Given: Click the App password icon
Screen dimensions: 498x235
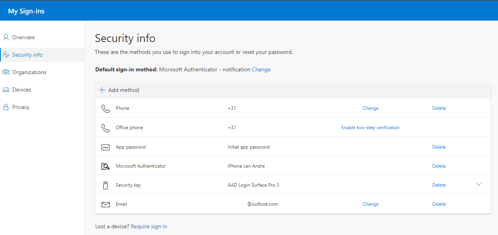Looking at the screenshot, I should 105,147.
